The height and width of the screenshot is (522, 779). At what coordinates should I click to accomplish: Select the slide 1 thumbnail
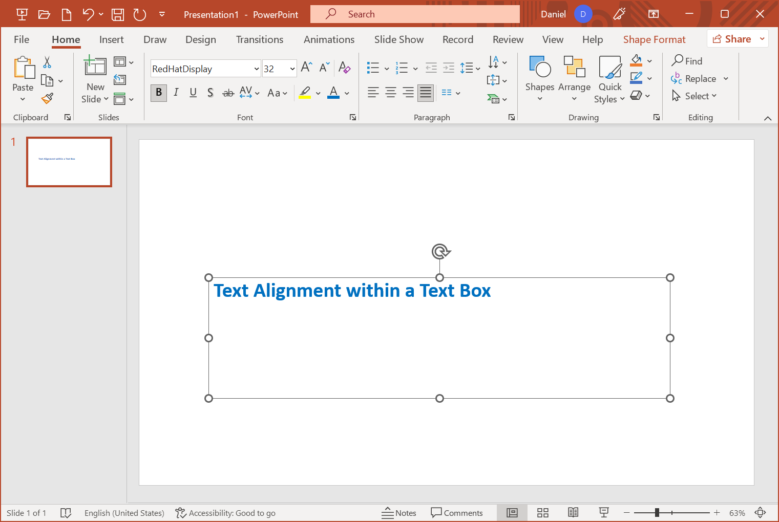(x=69, y=162)
